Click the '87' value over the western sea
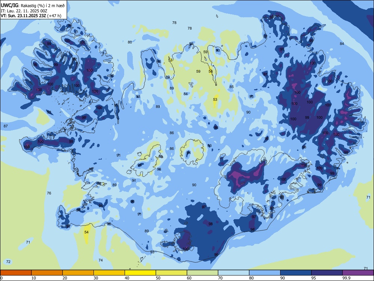Screen dimensions: 374x281 click(x=6, y=126)
